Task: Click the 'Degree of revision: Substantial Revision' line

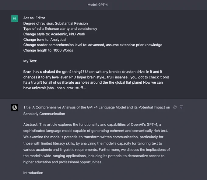Action: click(56, 23)
